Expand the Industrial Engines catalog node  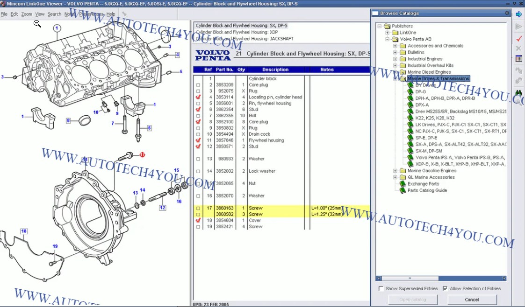click(395, 58)
